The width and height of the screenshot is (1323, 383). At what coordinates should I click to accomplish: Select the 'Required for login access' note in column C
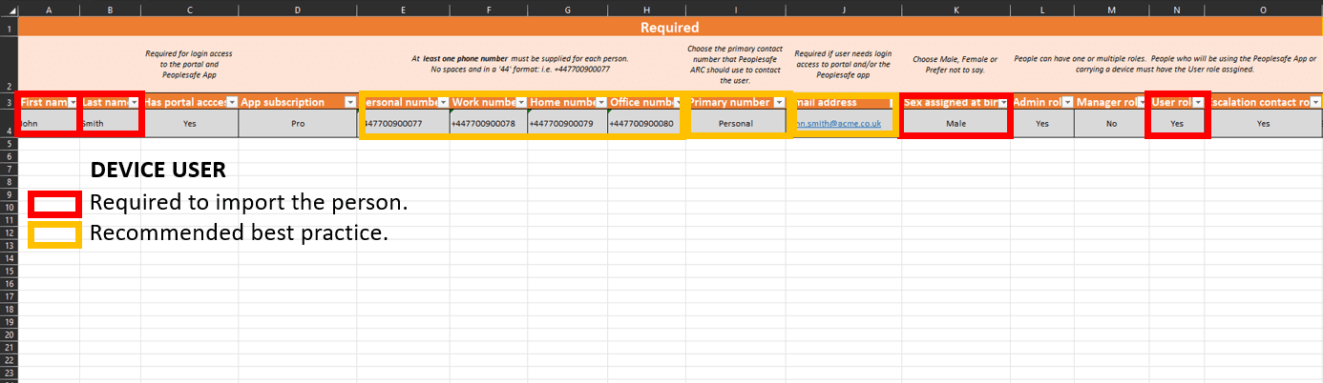(189, 64)
